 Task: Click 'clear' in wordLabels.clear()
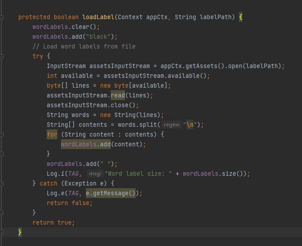tap(81, 27)
